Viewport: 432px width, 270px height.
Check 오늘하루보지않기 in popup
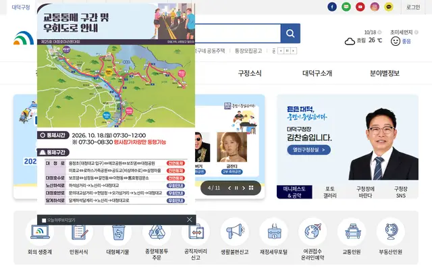pyautogui.click(x=44, y=220)
